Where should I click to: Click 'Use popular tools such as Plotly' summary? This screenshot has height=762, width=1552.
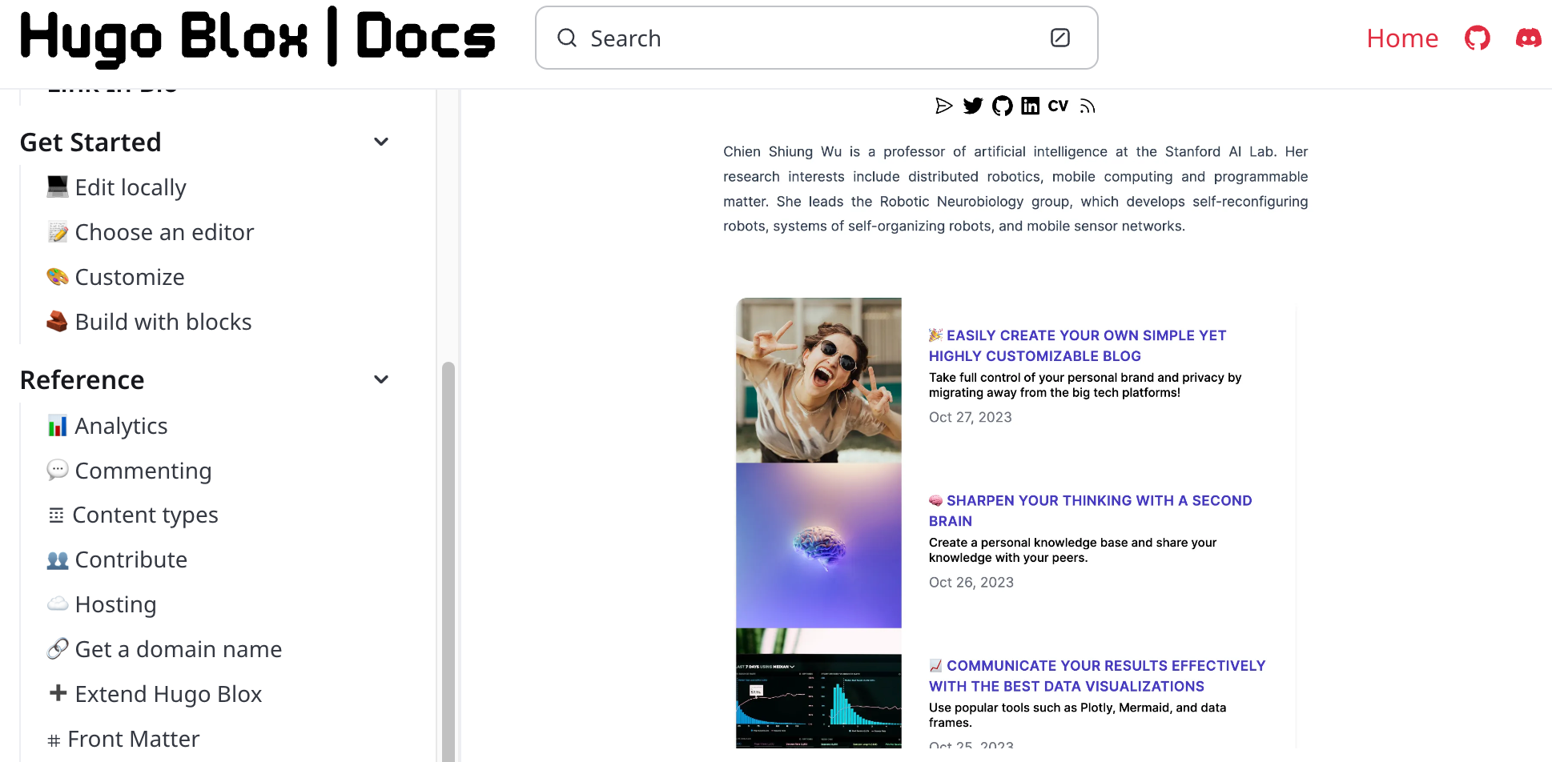1077,715
